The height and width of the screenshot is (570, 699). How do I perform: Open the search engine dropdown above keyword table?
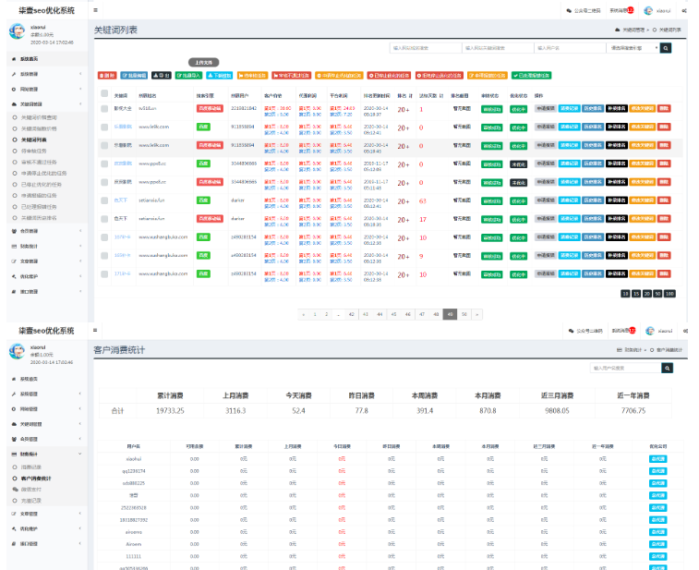(643, 47)
